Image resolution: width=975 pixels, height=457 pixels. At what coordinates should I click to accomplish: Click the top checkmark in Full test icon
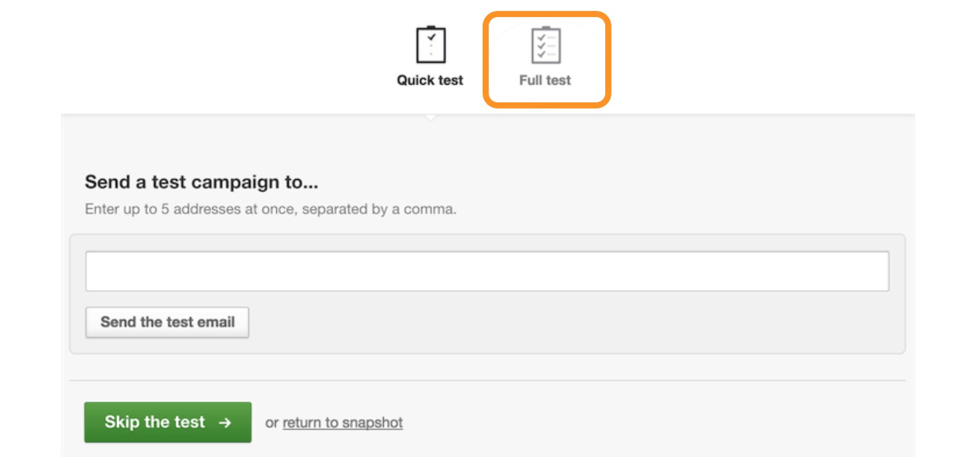[541, 37]
